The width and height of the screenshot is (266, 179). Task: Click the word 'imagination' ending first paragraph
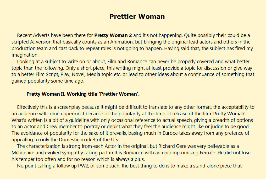point(25,55)
